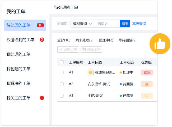This screenshot has width=172, height=127.
Task: Click the yellow thumbs-up icon
Action: (160, 44)
